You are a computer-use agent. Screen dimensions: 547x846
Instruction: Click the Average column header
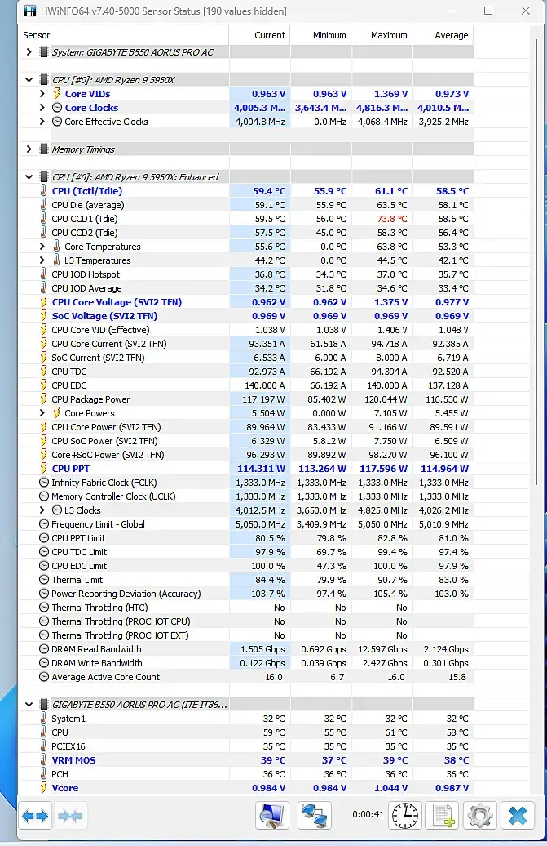443,35
